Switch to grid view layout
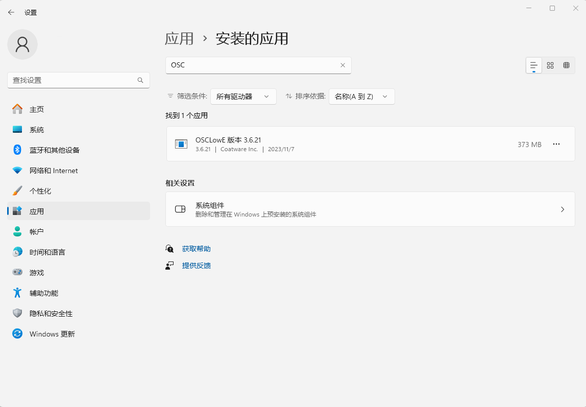This screenshot has width=586, height=407. pyautogui.click(x=550, y=65)
